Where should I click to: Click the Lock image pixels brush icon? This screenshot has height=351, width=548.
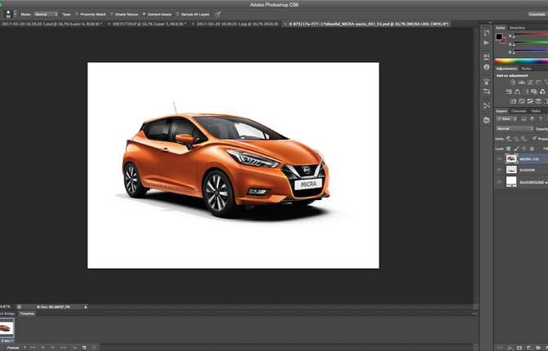pyautogui.click(x=516, y=149)
